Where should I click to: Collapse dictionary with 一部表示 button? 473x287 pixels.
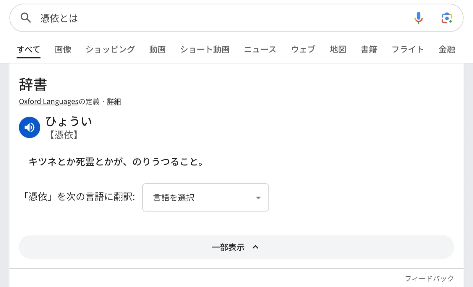[228, 247]
